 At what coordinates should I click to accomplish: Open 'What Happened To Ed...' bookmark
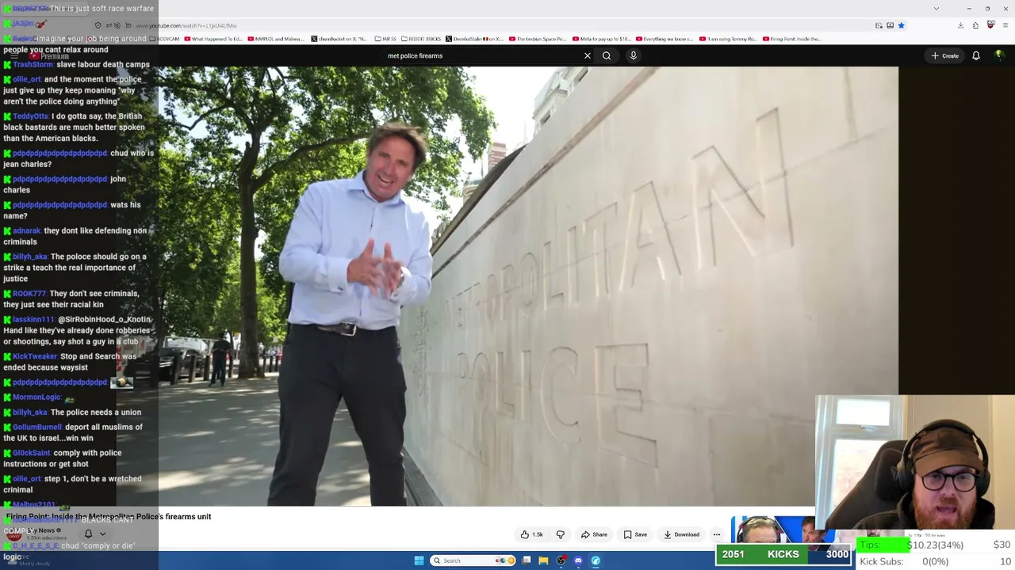click(213, 39)
